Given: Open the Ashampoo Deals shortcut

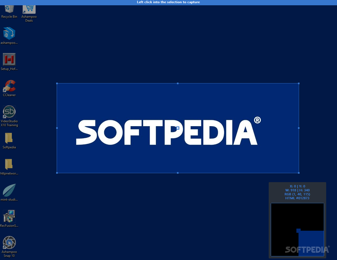Looking at the screenshot, I should click(29, 14).
